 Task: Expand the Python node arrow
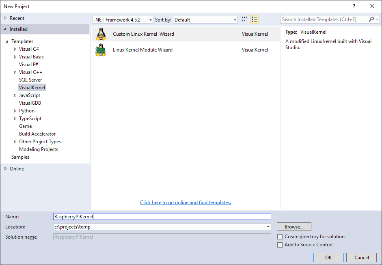coord(15,111)
